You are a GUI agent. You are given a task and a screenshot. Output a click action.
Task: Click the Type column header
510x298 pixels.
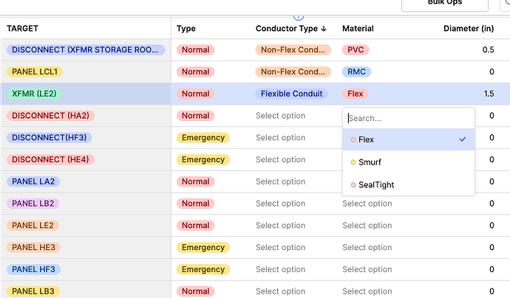pyautogui.click(x=186, y=29)
